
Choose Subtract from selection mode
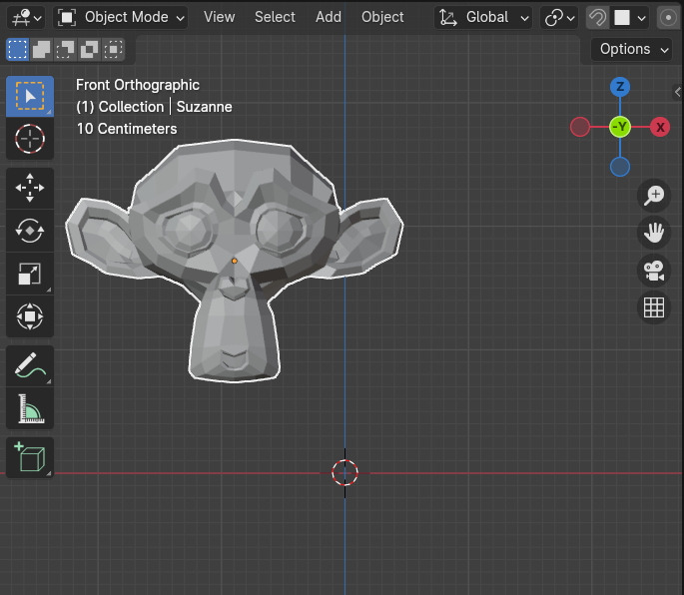(66, 49)
